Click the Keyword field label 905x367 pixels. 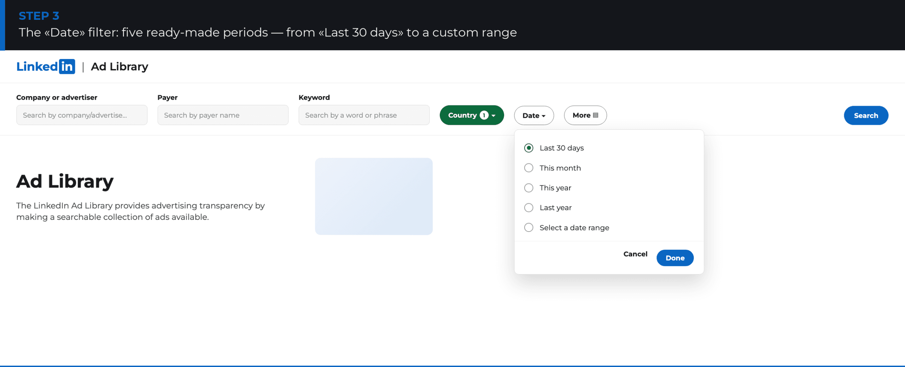[x=314, y=97]
